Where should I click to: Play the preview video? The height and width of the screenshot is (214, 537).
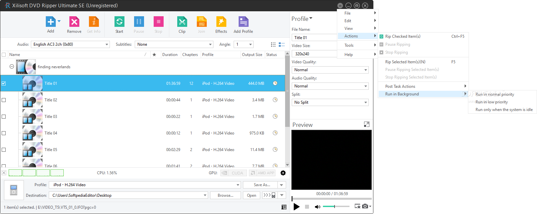point(297,207)
